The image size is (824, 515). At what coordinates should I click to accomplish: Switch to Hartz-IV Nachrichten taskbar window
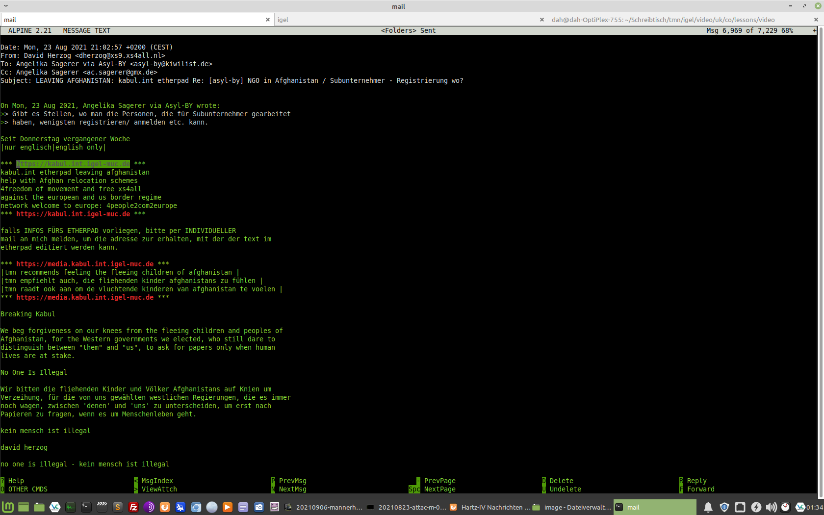point(489,507)
